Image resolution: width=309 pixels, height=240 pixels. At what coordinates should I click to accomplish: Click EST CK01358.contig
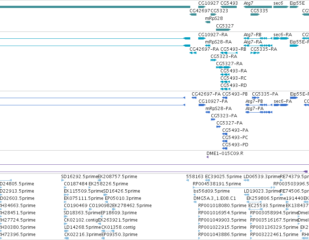click(x=118, y=228)
